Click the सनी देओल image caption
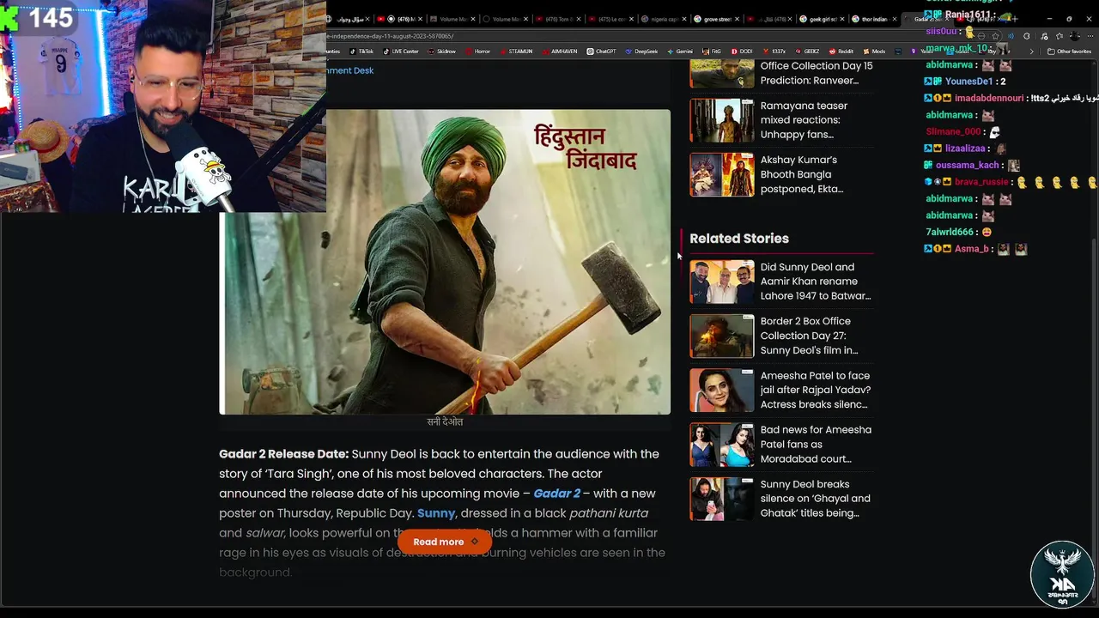Image resolution: width=1099 pixels, height=618 pixels. 445,421
